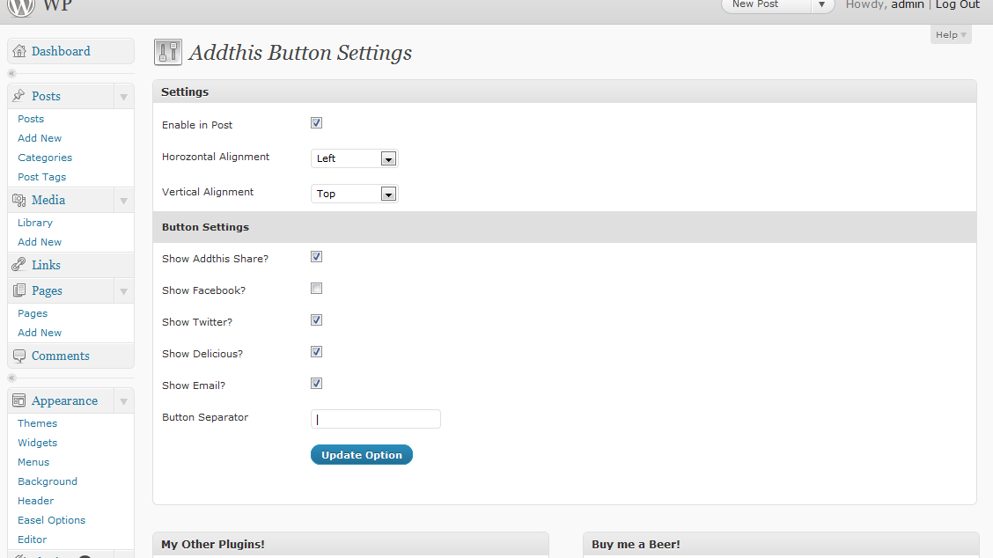Toggle the Show Delicious checkbox
Viewport: 993px width, 558px height.
click(x=317, y=351)
